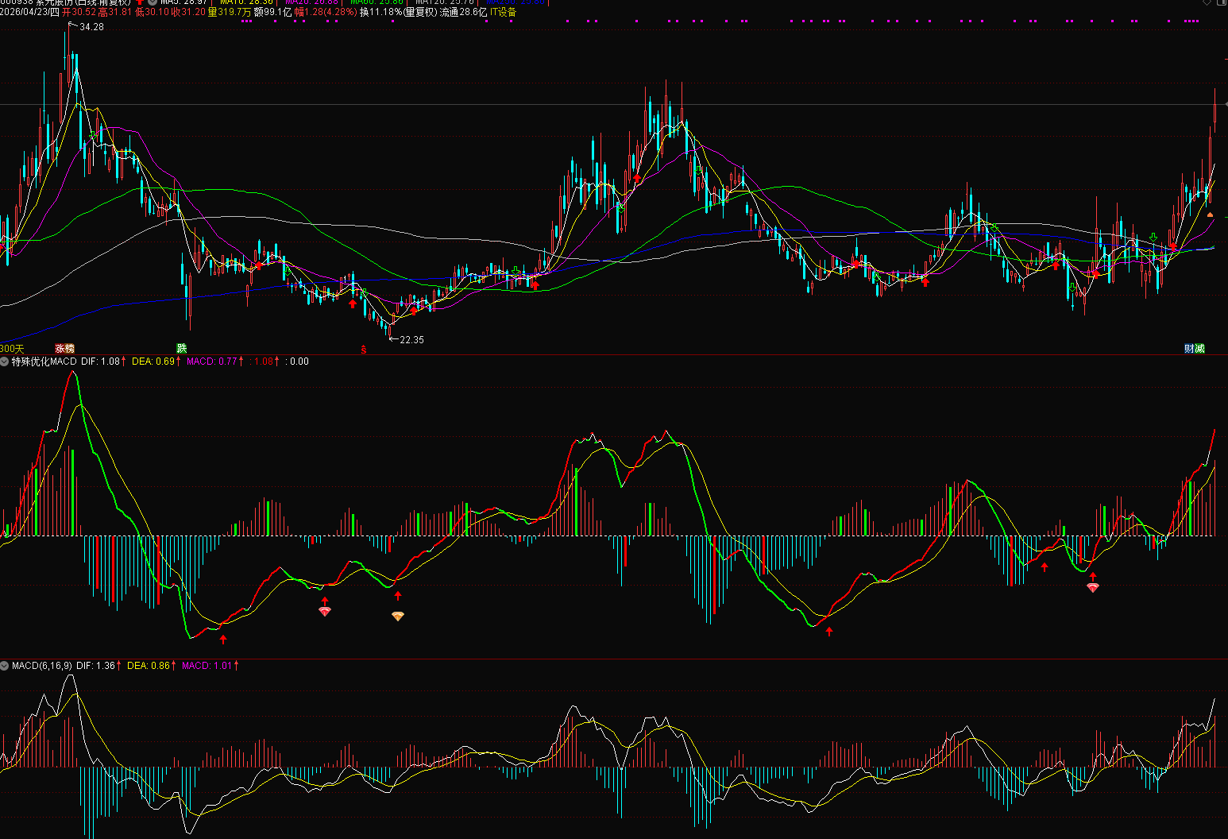This screenshot has width=1228, height=839.
Task: Select the 34.28 high price marker
Action: (x=91, y=27)
